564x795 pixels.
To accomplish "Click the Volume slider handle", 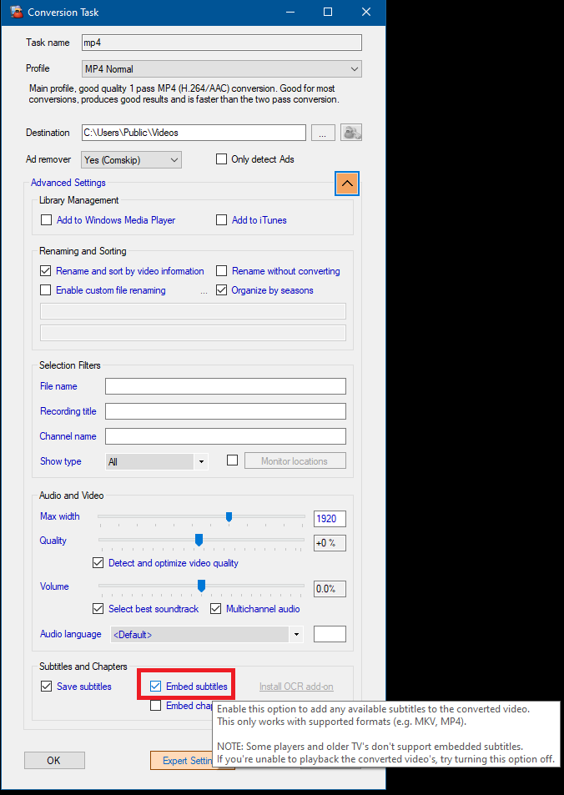I will 201,587.
